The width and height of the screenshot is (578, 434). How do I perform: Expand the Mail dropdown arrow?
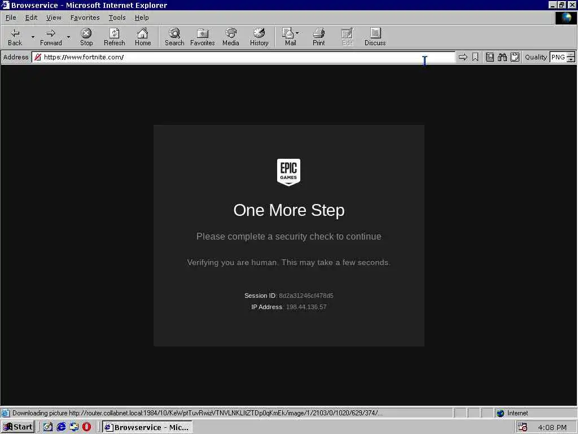(297, 33)
